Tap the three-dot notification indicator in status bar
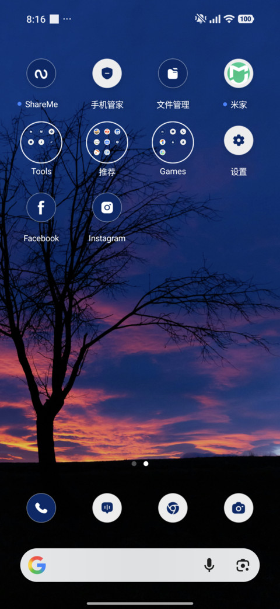The width and height of the screenshot is (280, 609). click(66, 19)
